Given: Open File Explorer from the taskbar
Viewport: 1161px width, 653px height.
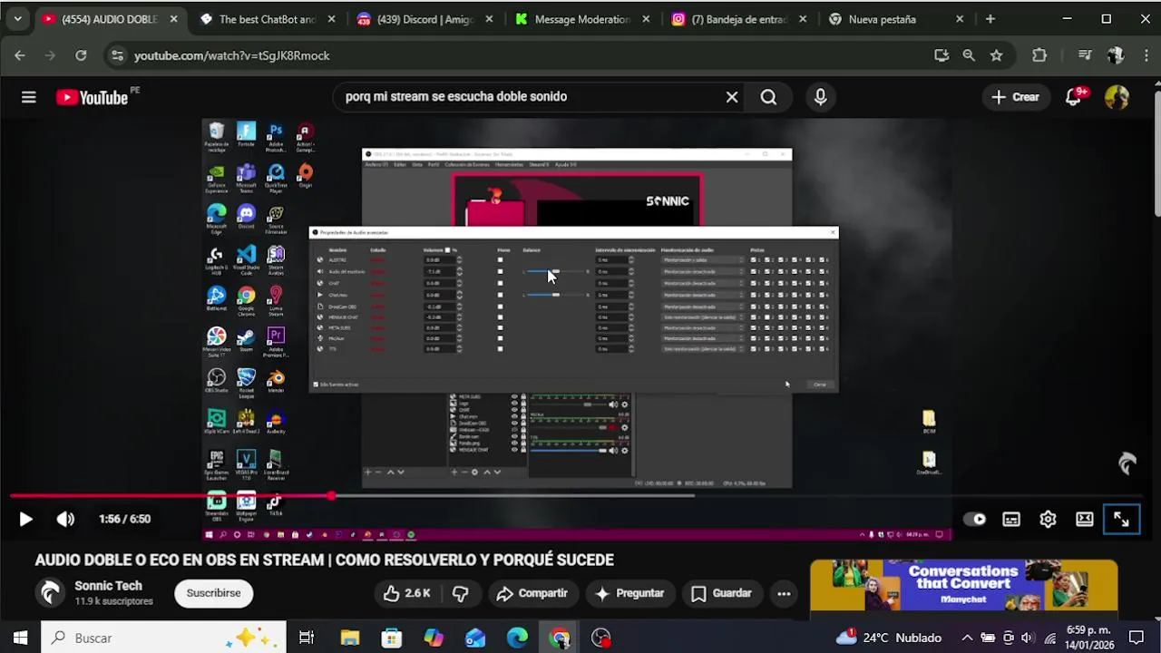Looking at the screenshot, I should pos(350,638).
